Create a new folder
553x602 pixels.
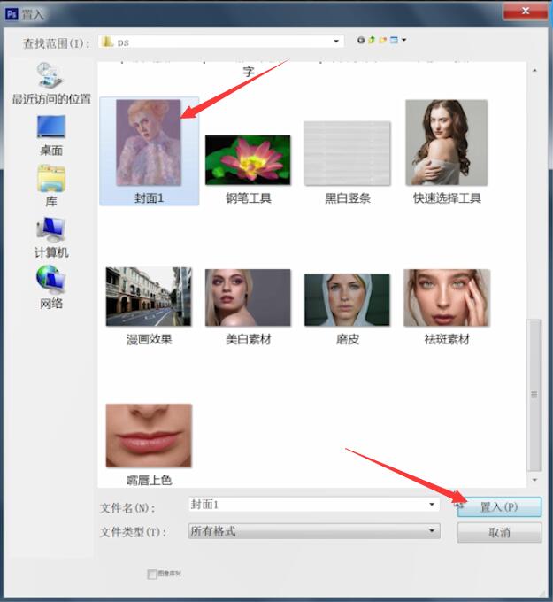click(x=382, y=40)
